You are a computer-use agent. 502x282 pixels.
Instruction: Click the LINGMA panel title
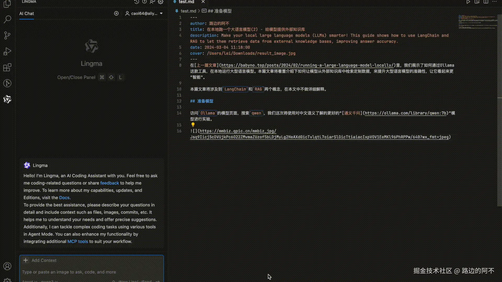pos(29,2)
